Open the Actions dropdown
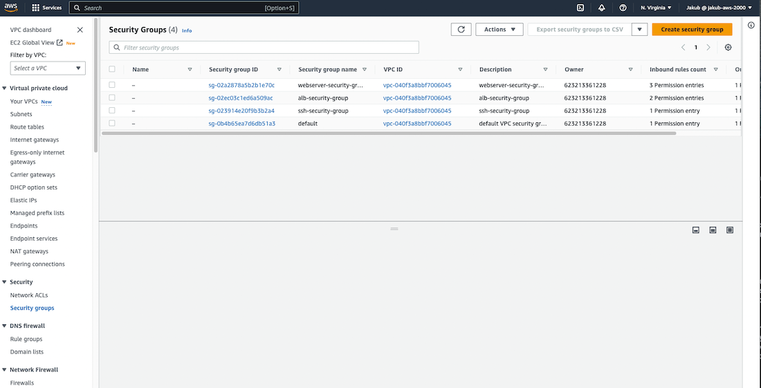Screen dimensions: 761x388 pos(499,30)
